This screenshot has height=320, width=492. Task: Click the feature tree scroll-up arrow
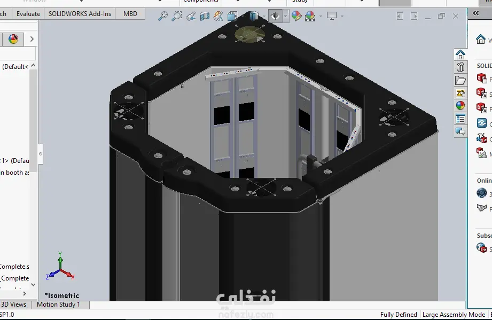tap(33, 66)
